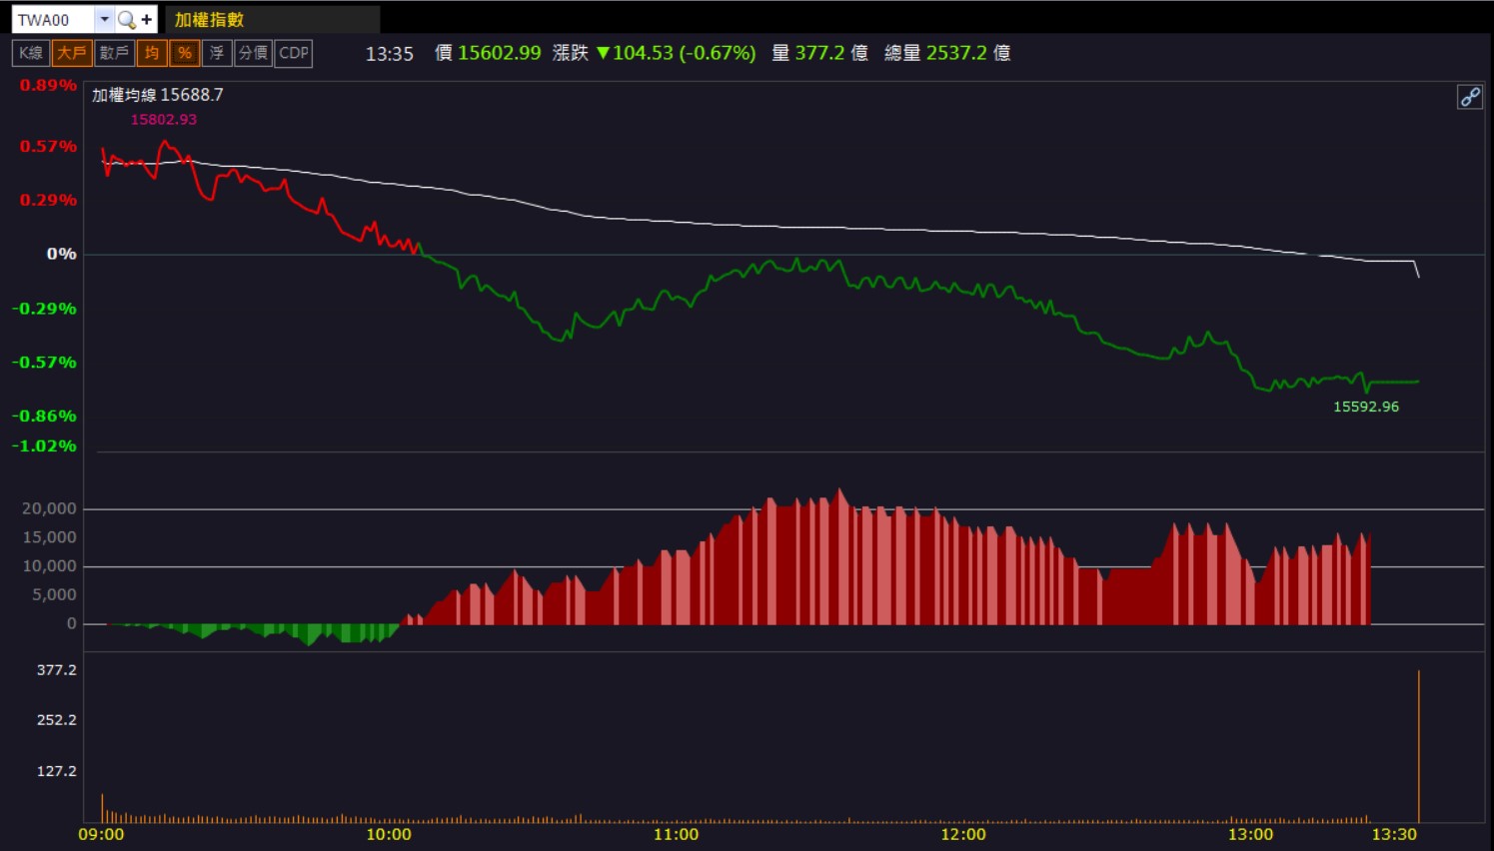The image size is (1494, 851).
Task: Click the 252.2 volume axis label
Action: (x=57, y=720)
